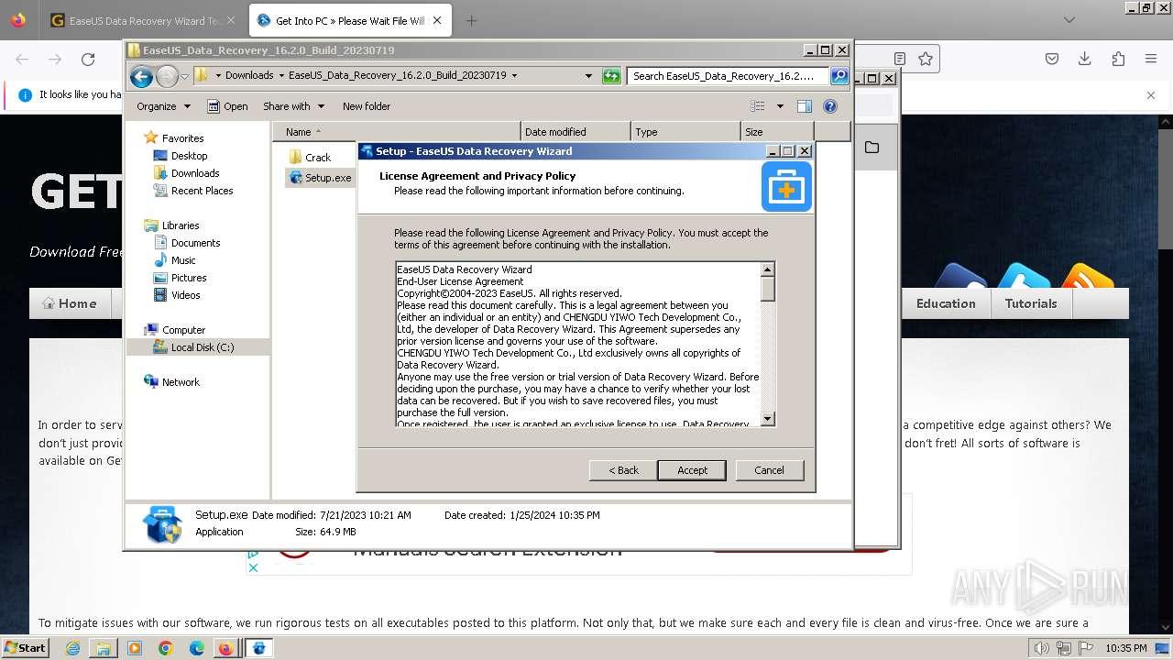Sort by Size column
This screenshot has width=1173, height=660.
click(x=777, y=132)
